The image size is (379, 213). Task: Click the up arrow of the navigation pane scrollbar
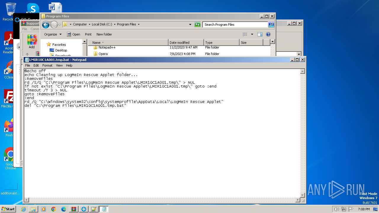pos(85,42)
